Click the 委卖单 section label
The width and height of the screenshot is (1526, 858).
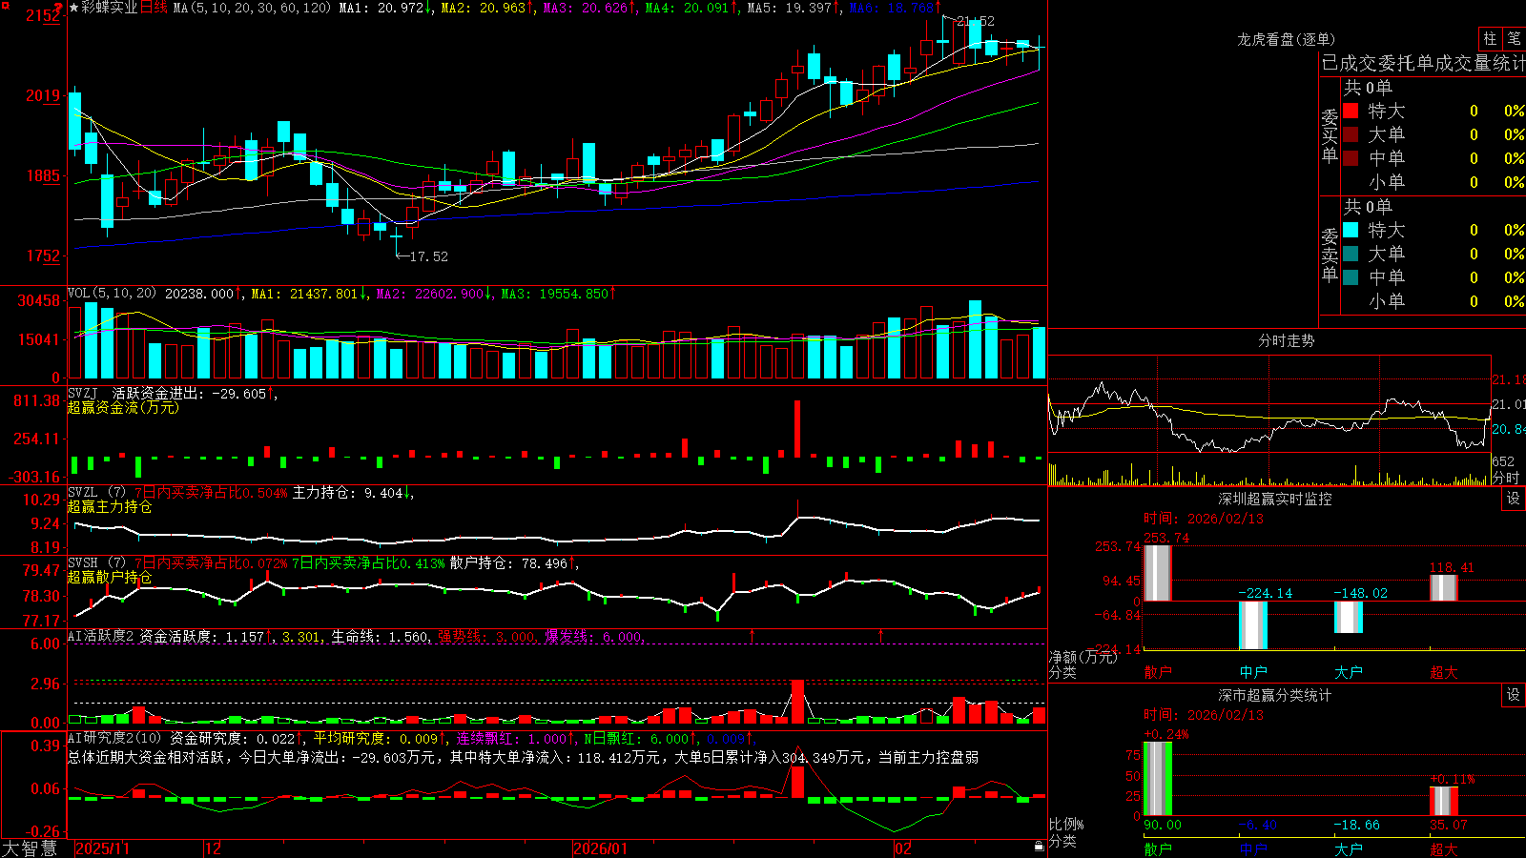coord(1330,255)
